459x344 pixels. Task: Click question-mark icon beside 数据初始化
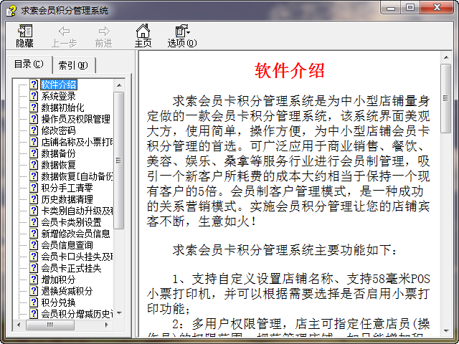34,107
